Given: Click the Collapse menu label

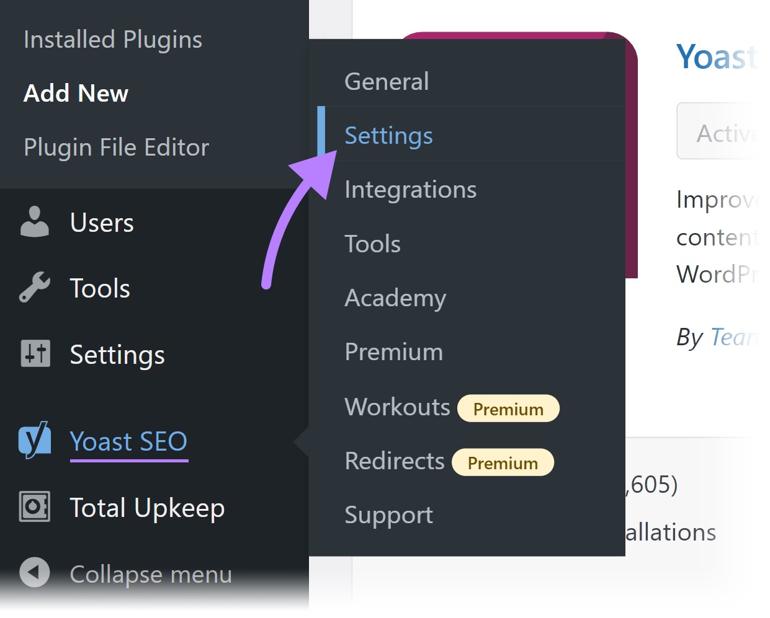Looking at the screenshot, I should [x=151, y=575].
